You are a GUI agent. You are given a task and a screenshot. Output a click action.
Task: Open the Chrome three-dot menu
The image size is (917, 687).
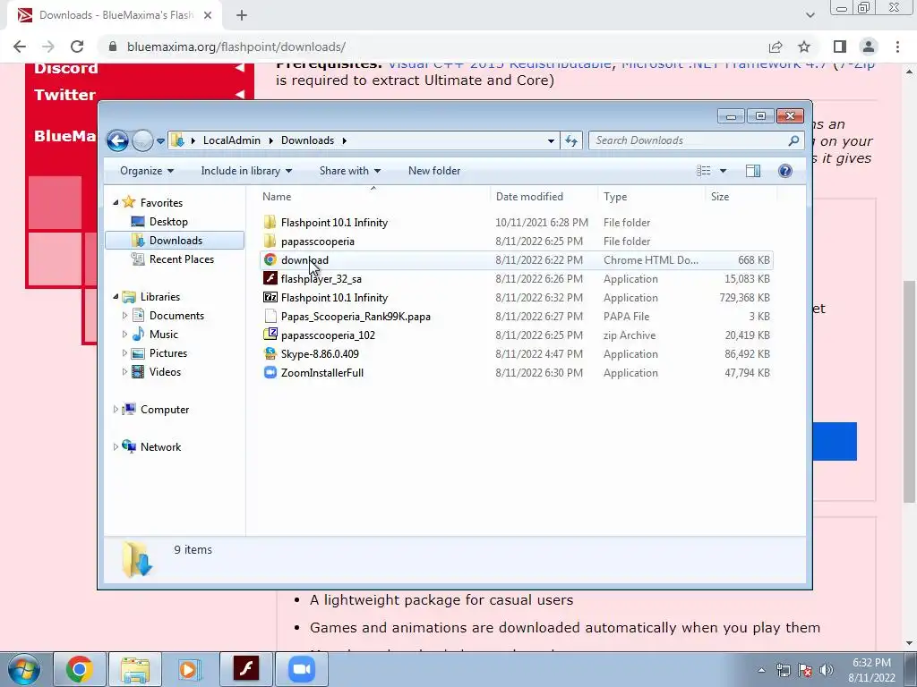[x=897, y=47]
